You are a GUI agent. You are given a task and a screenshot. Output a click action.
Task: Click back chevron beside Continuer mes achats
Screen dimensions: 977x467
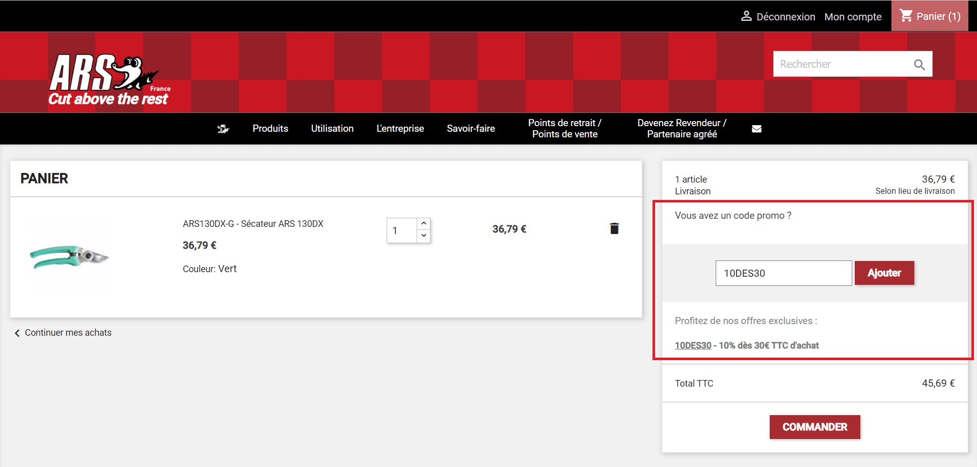click(x=17, y=333)
